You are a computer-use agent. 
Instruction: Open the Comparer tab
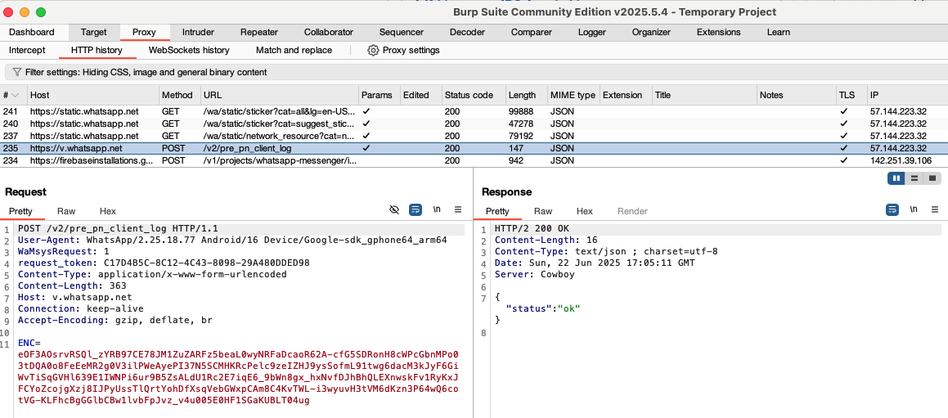532,32
